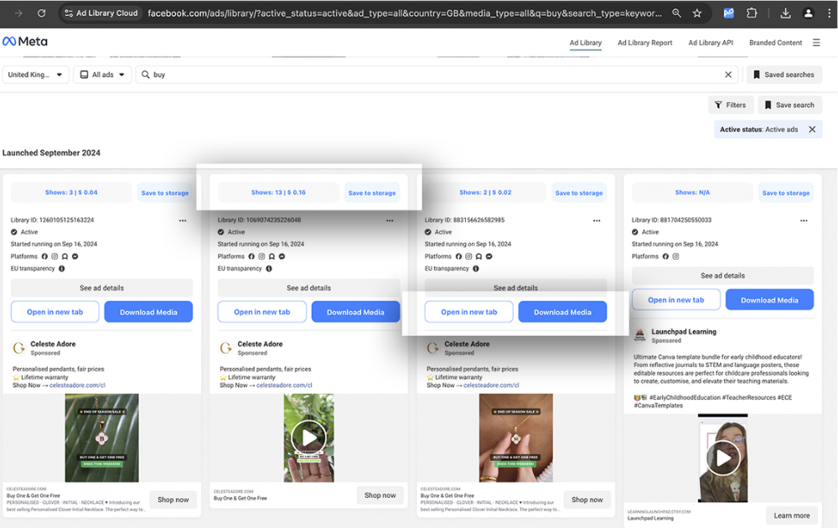
Task: Click the zoom magnifier icon in address bar
Action: point(676,13)
